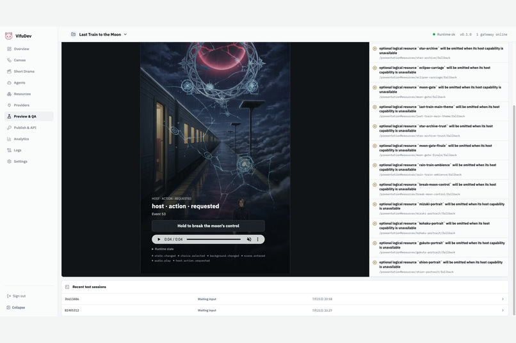Click the 'background.changed' event tag

(224, 255)
